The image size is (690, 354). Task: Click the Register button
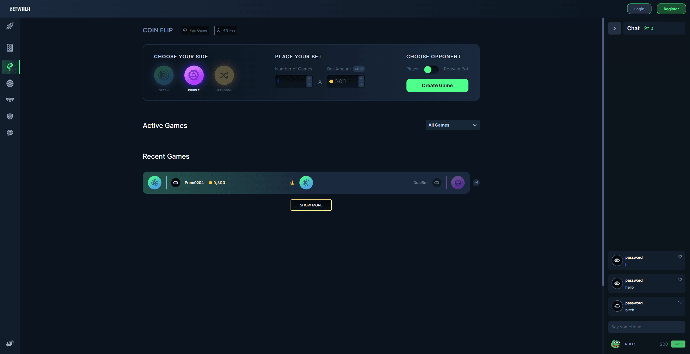pyautogui.click(x=671, y=9)
